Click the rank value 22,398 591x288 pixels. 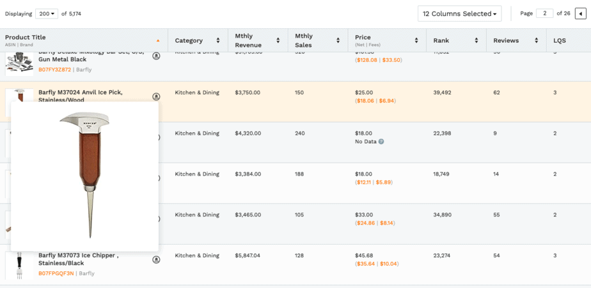pos(442,133)
